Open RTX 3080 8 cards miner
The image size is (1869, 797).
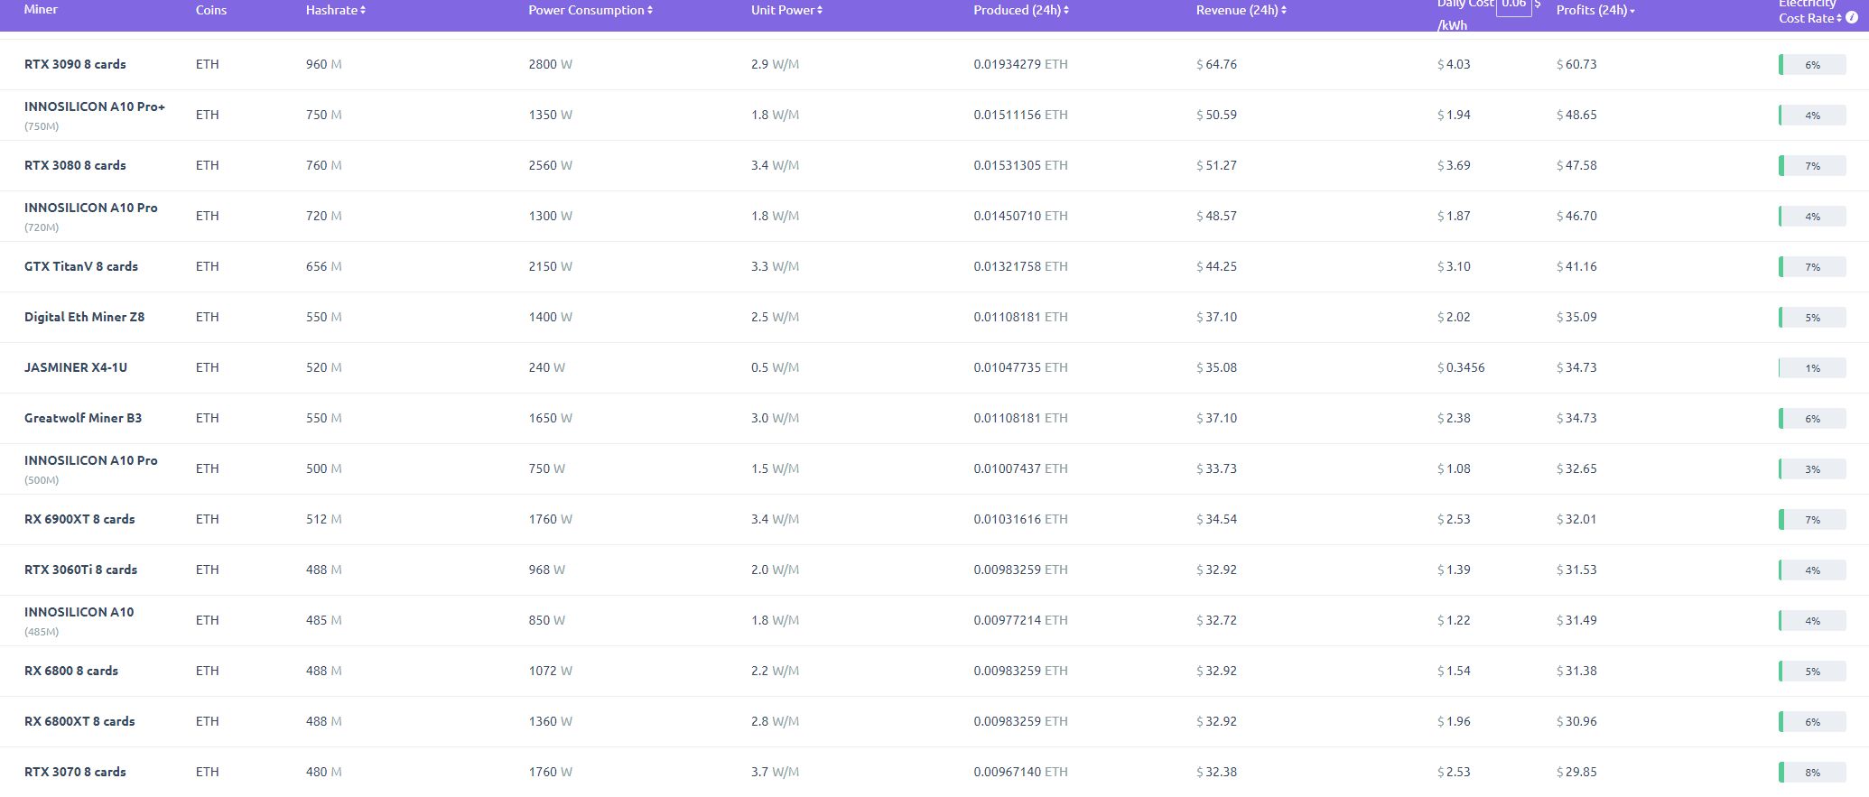pyautogui.click(x=75, y=165)
